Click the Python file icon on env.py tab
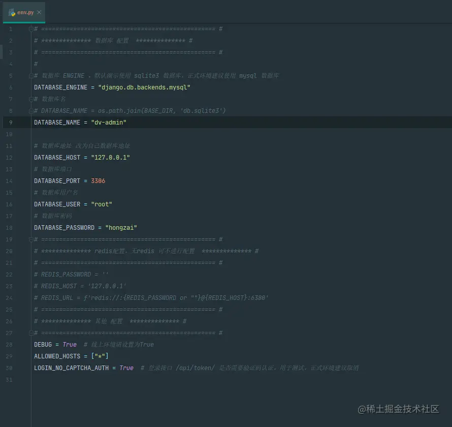 pos(12,12)
